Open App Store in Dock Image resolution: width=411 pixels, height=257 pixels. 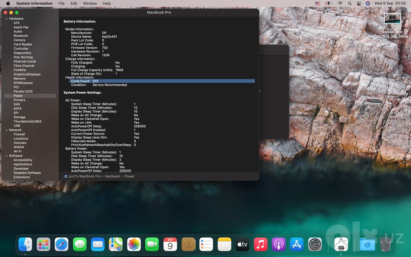coord(296,244)
